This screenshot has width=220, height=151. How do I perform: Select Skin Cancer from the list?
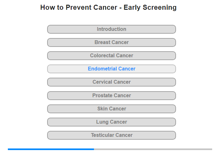pyautogui.click(x=112, y=109)
